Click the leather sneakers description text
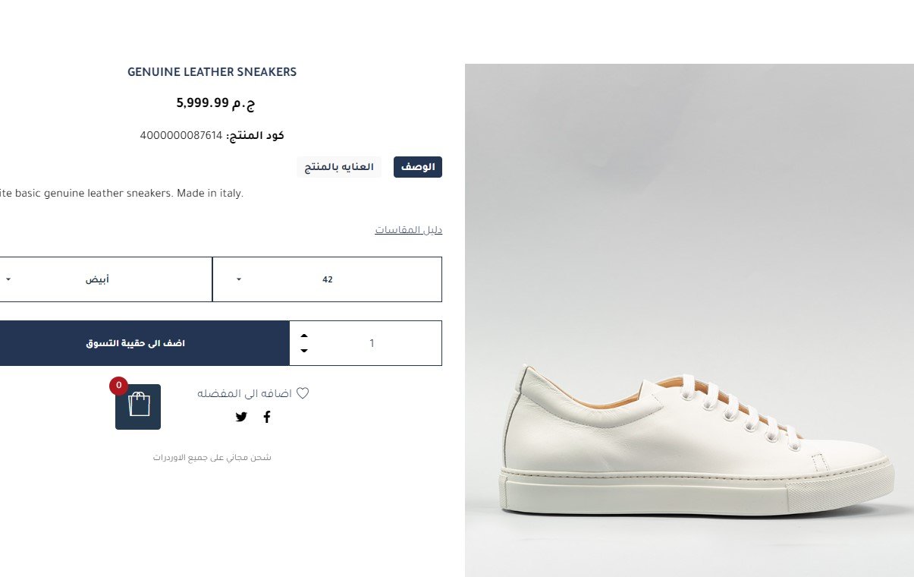914x577 pixels. coord(121,194)
